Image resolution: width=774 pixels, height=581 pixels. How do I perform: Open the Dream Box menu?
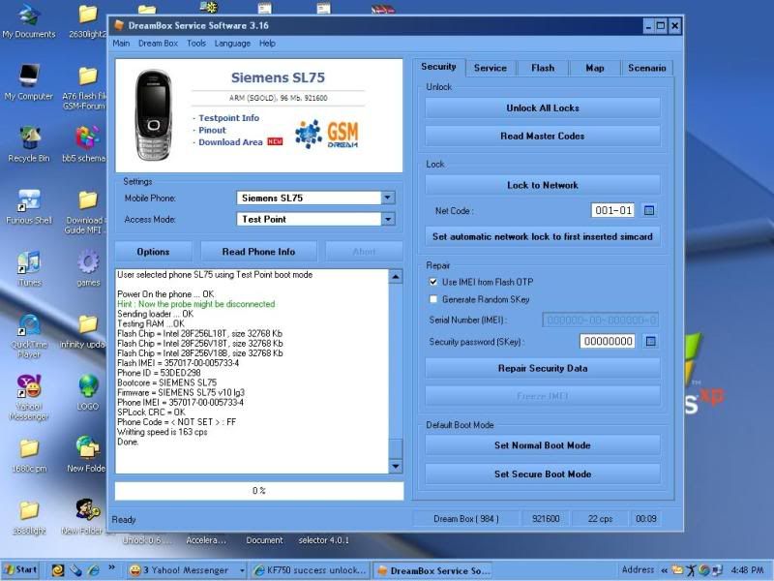point(158,43)
